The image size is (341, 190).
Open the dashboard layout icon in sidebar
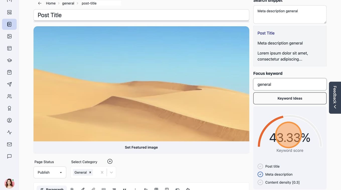(9, 12)
